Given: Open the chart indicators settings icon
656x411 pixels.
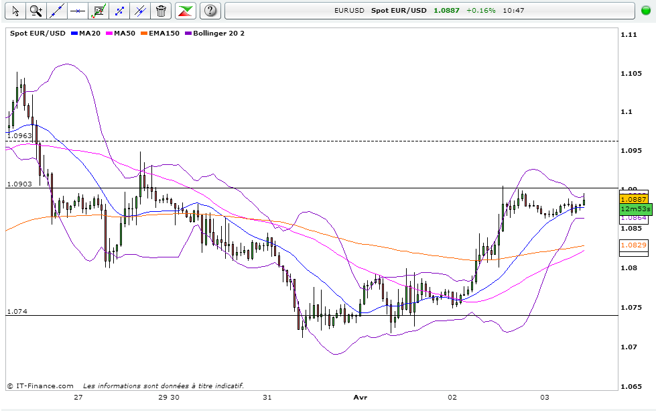Looking at the screenshot, I should [99, 11].
